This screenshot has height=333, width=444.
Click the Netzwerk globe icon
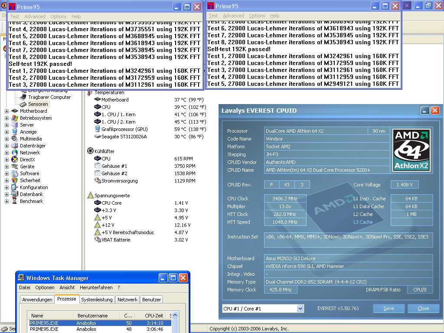click(14, 153)
